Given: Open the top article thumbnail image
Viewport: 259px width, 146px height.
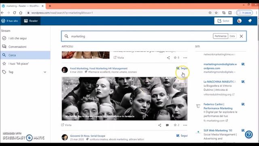Looking at the screenshot, I should [x=85, y=55].
